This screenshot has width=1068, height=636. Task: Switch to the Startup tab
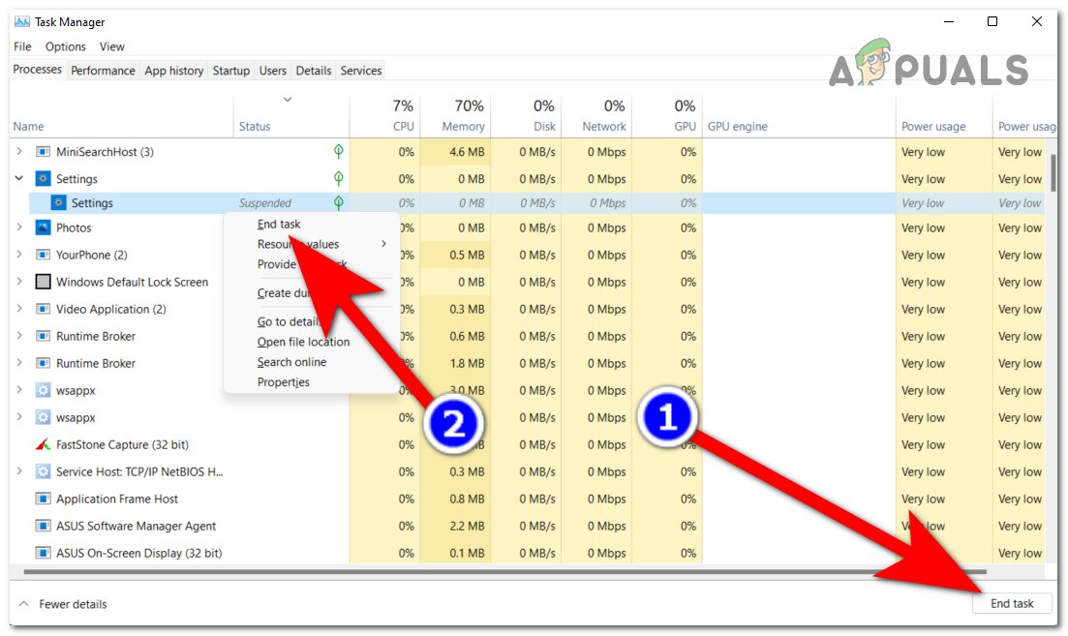tap(230, 71)
